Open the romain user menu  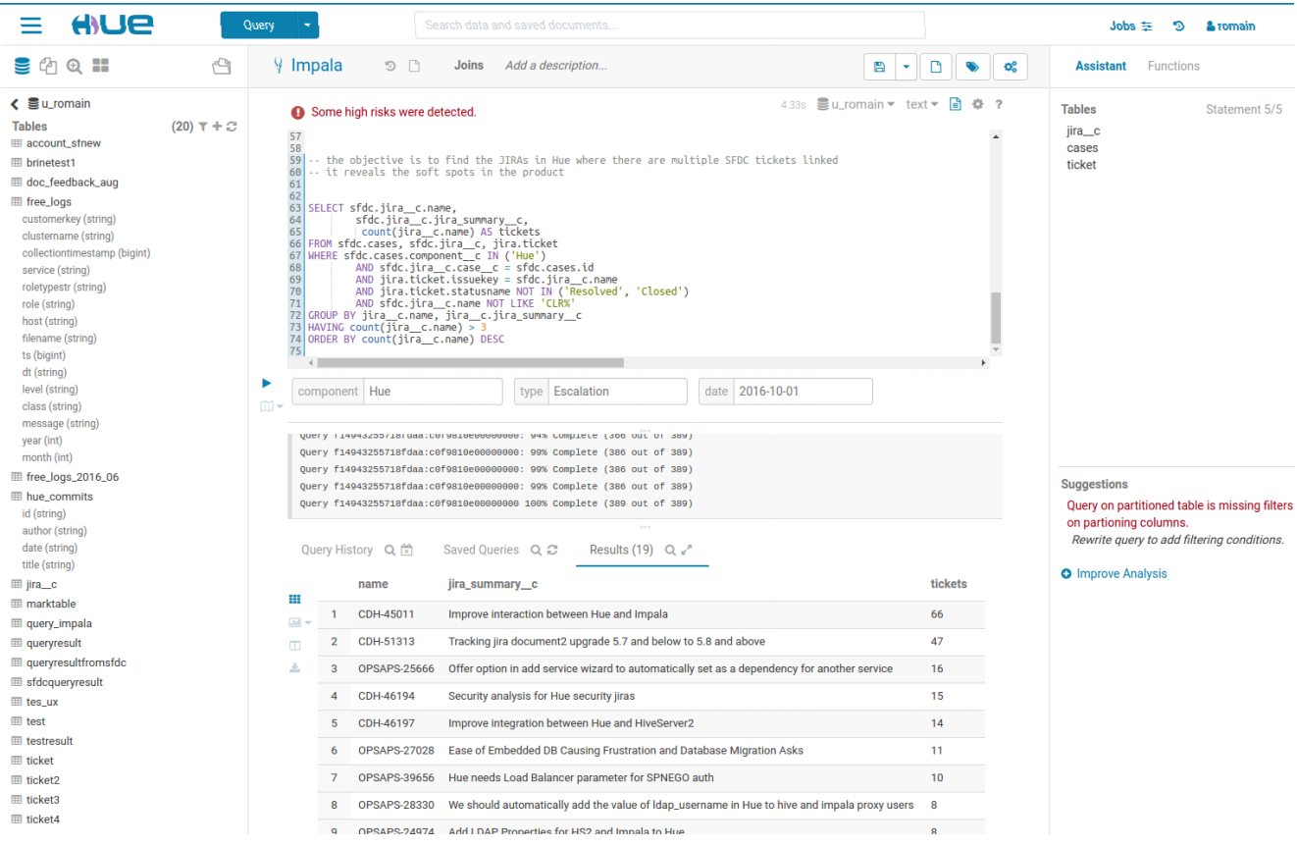point(1230,26)
